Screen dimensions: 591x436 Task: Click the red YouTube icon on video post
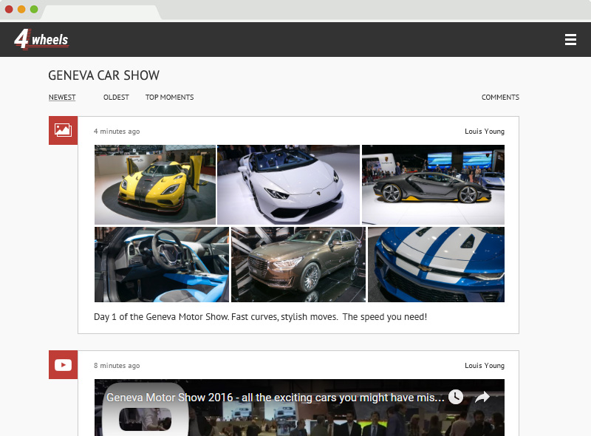(x=63, y=364)
